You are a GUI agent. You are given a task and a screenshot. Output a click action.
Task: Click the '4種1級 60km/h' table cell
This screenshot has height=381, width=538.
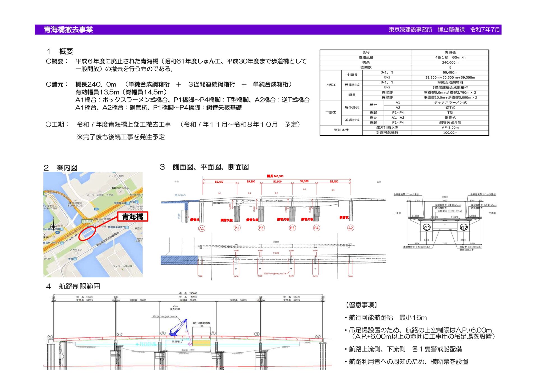[x=450, y=58]
